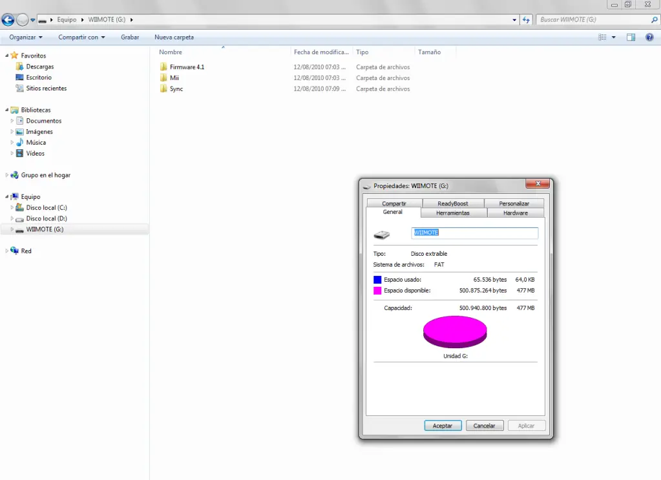Collapse the Favoritos tree group

point(6,55)
